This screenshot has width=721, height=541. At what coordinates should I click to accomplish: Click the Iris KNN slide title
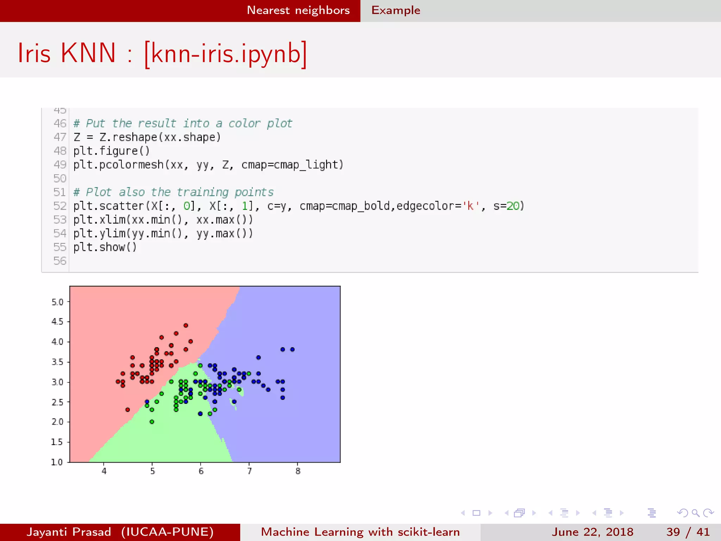(x=162, y=53)
